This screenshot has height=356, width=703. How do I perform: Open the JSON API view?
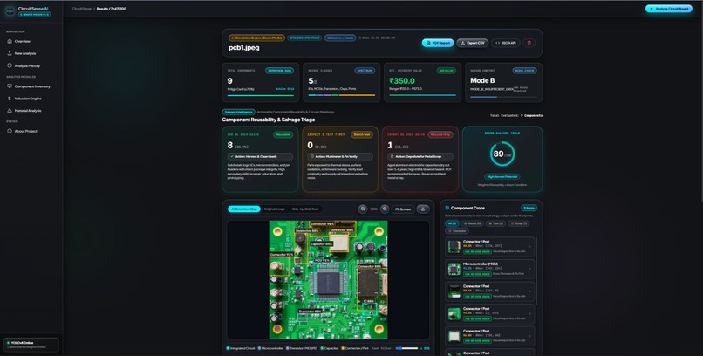point(506,43)
